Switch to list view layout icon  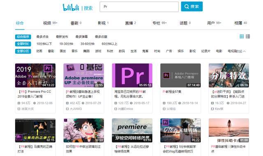[248, 37]
